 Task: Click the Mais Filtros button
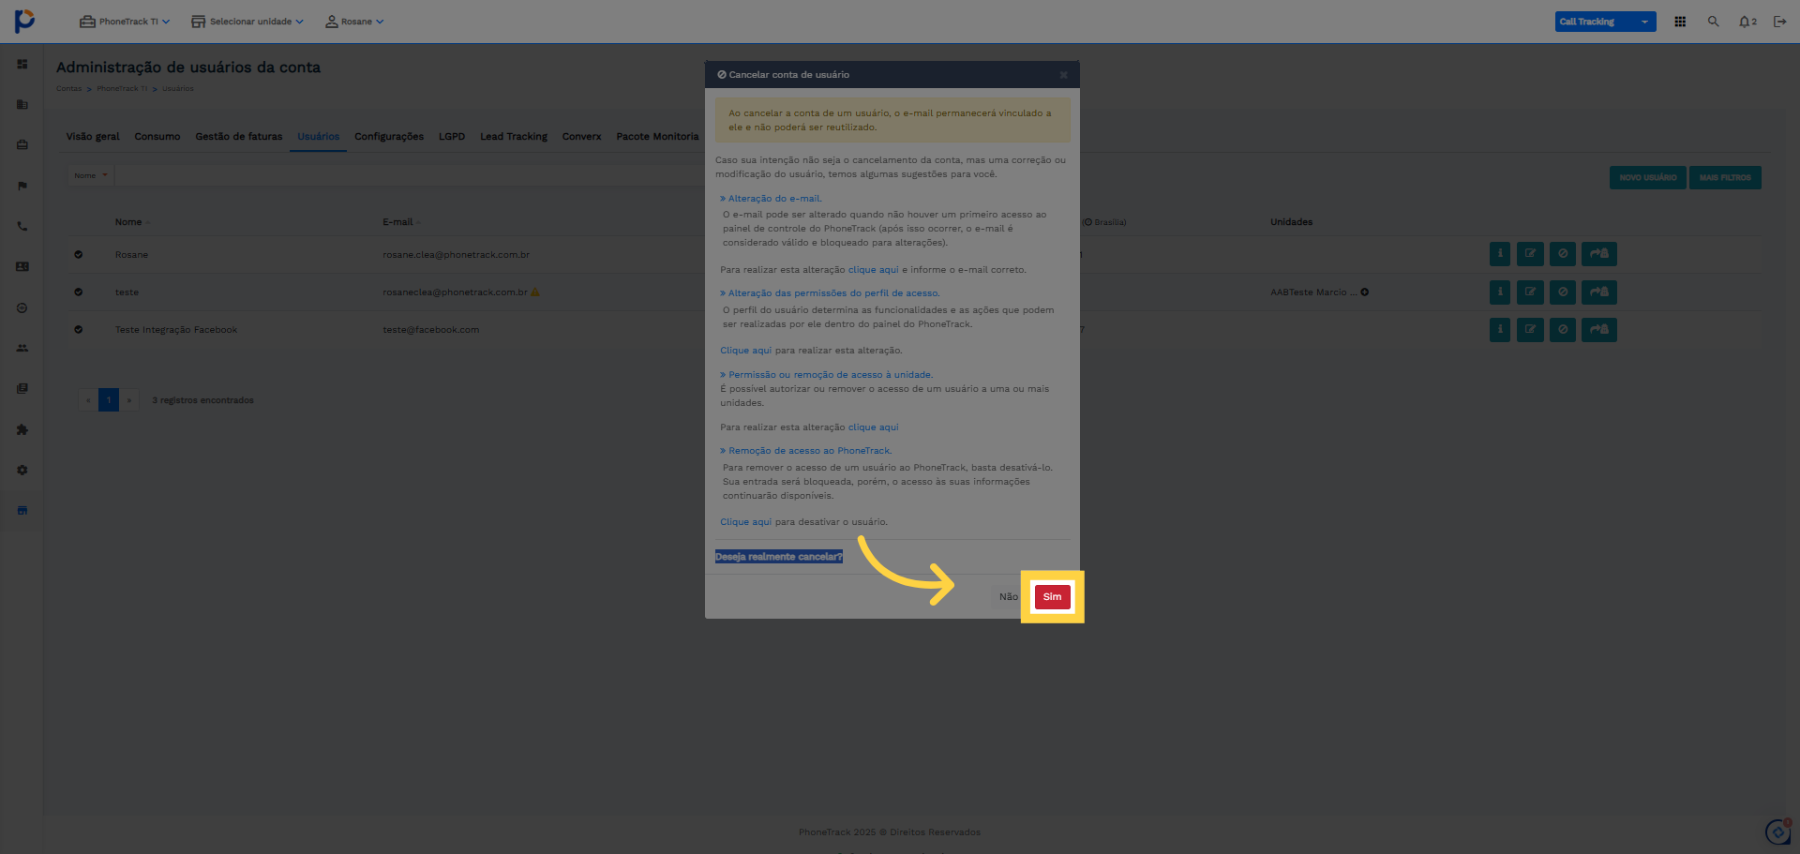[1725, 178]
